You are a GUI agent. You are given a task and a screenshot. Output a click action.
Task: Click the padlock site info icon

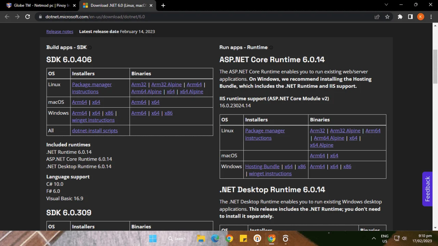point(40,16)
